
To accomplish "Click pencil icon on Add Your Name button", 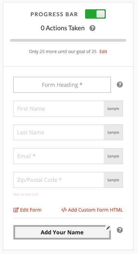I will pos(108,228).
